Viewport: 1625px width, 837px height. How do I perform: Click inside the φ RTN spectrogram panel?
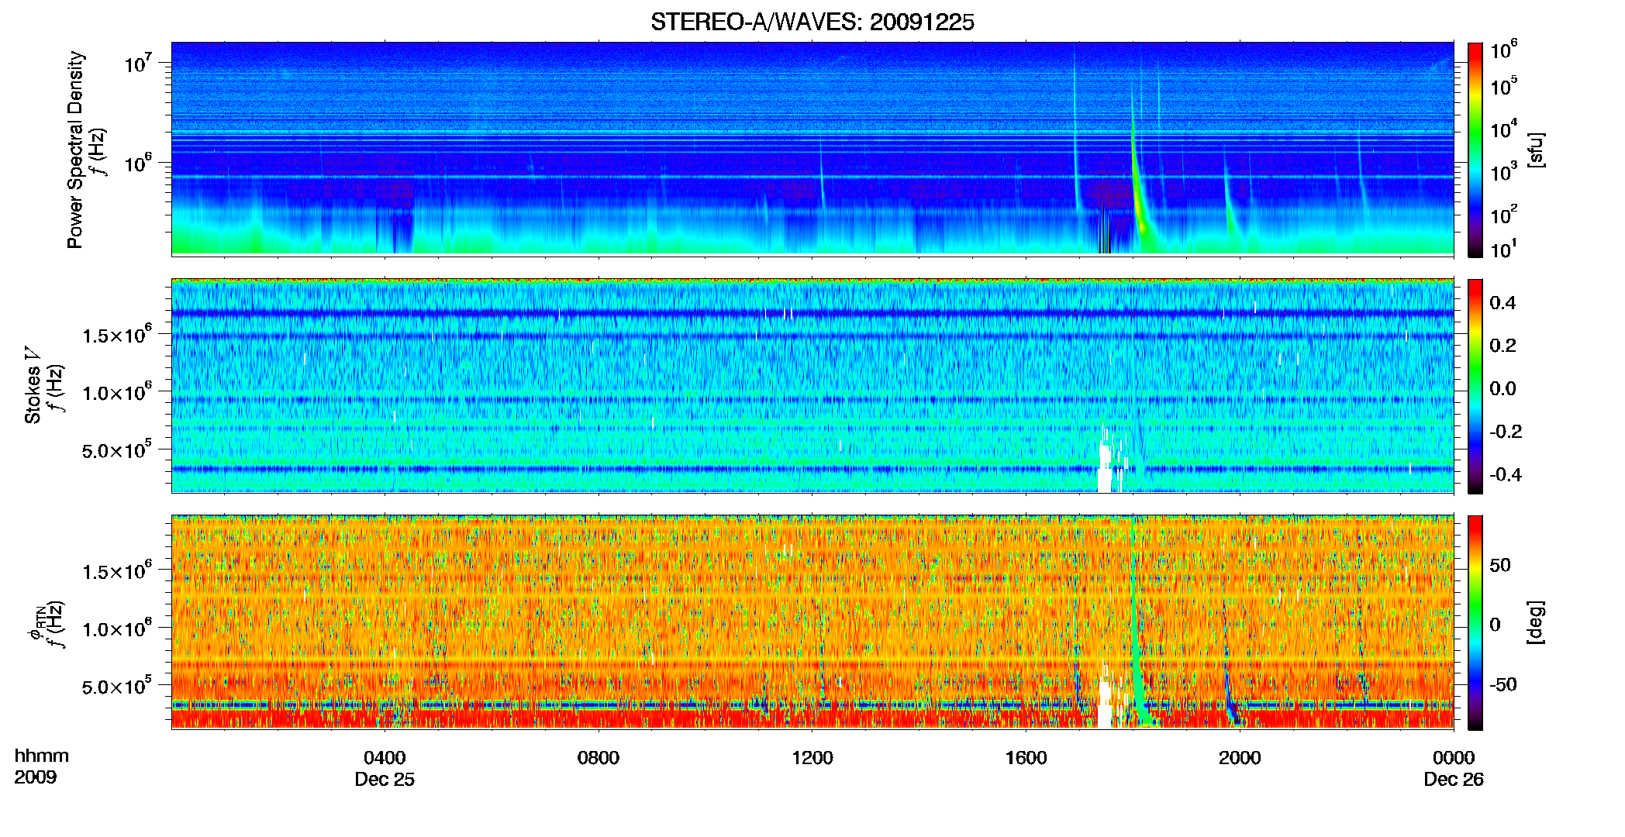[812, 622]
